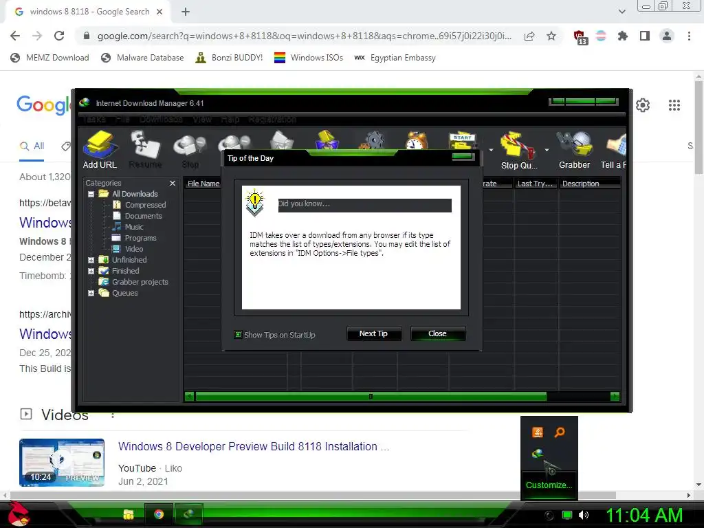704x528 pixels.
Task: Collapse the All Downloads tree node
Action: pos(91,194)
